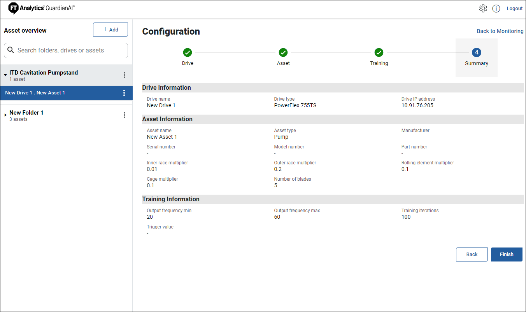
Task: Select New Drive 1 . New Asset 1
Action: (35, 93)
